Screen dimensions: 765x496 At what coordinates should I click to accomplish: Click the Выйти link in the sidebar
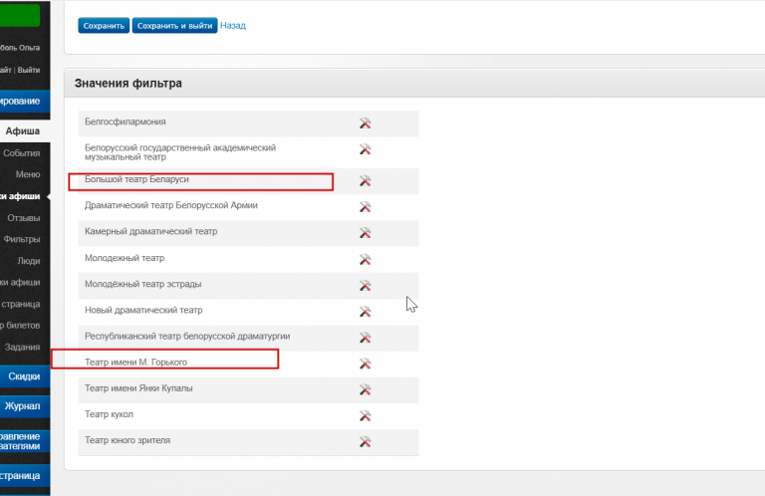[29, 71]
